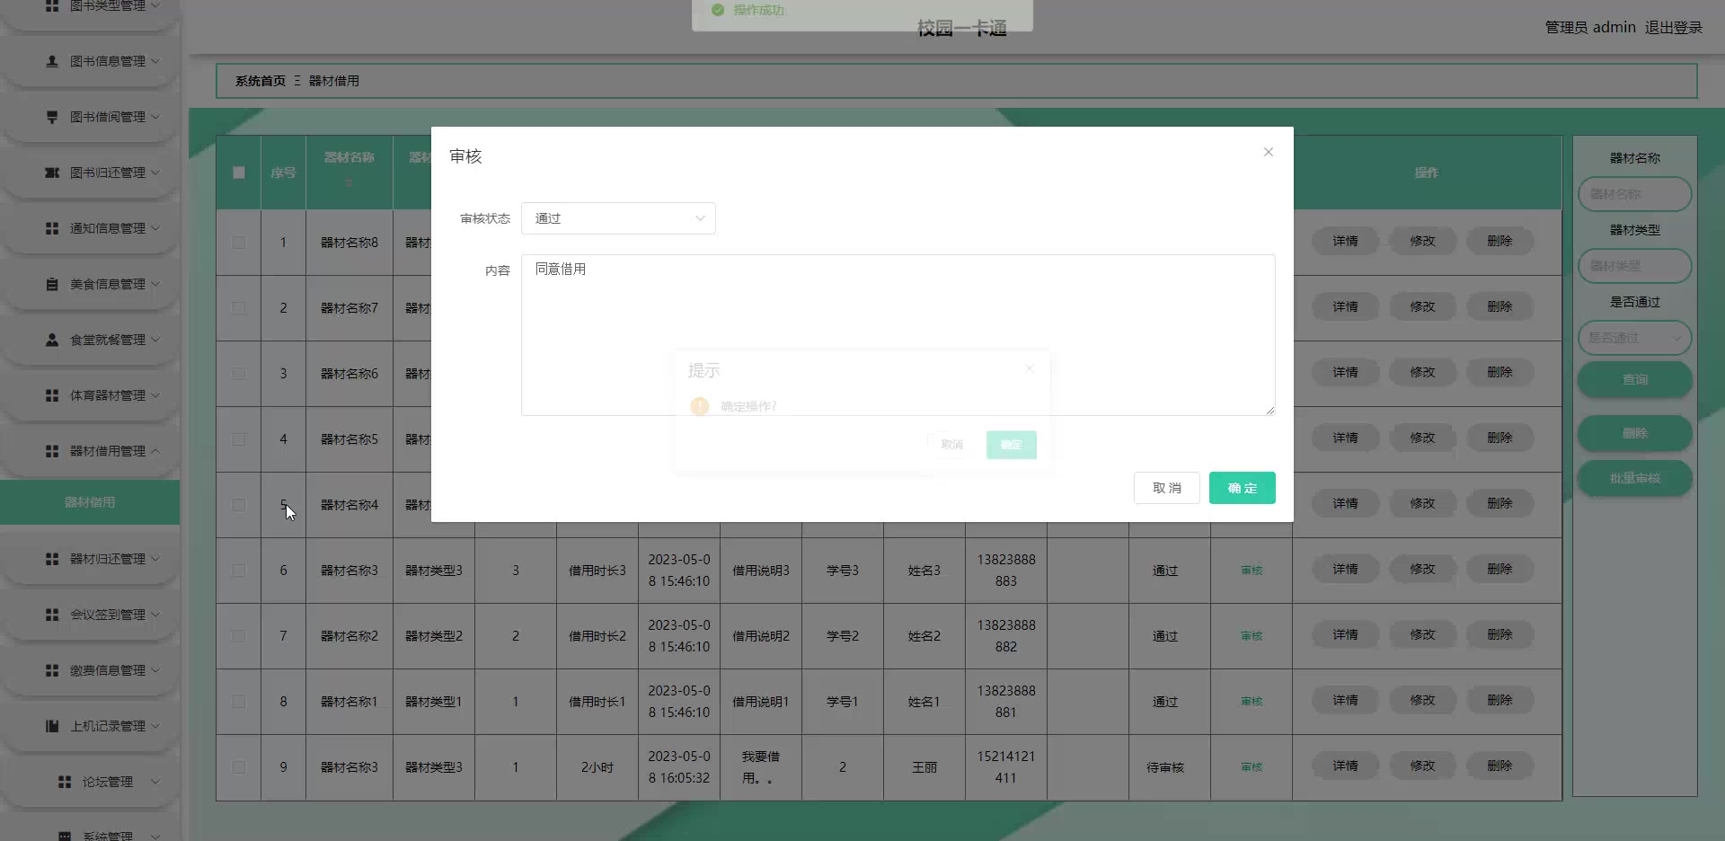Click 取消 in the 审核 dialog

(1167, 488)
